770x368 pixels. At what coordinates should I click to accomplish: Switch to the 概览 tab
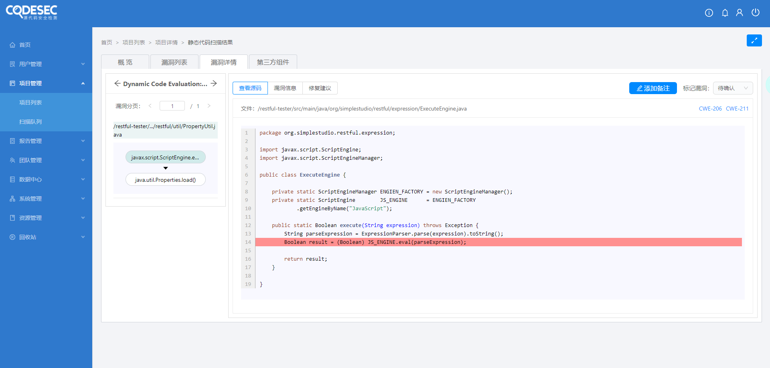coord(125,62)
